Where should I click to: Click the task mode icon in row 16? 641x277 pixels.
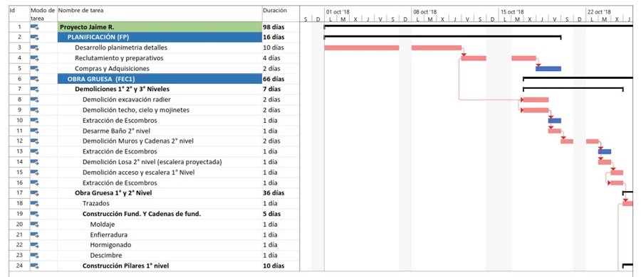pos(34,183)
